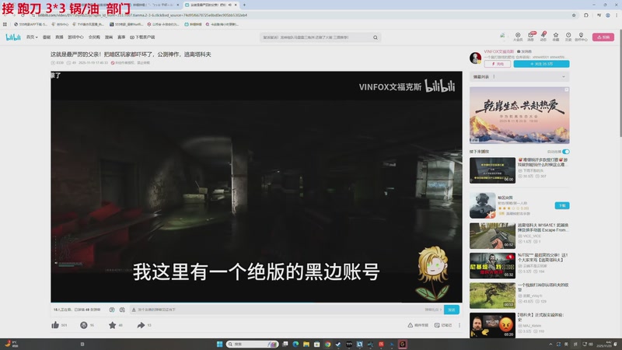
Task: Open the more options dots under the video
Action: [x=460, y=325]
